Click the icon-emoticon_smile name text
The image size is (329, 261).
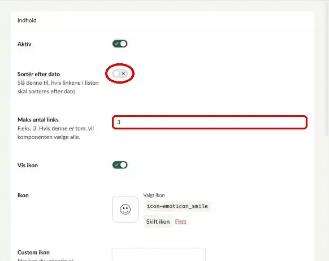tap(178, 206)
